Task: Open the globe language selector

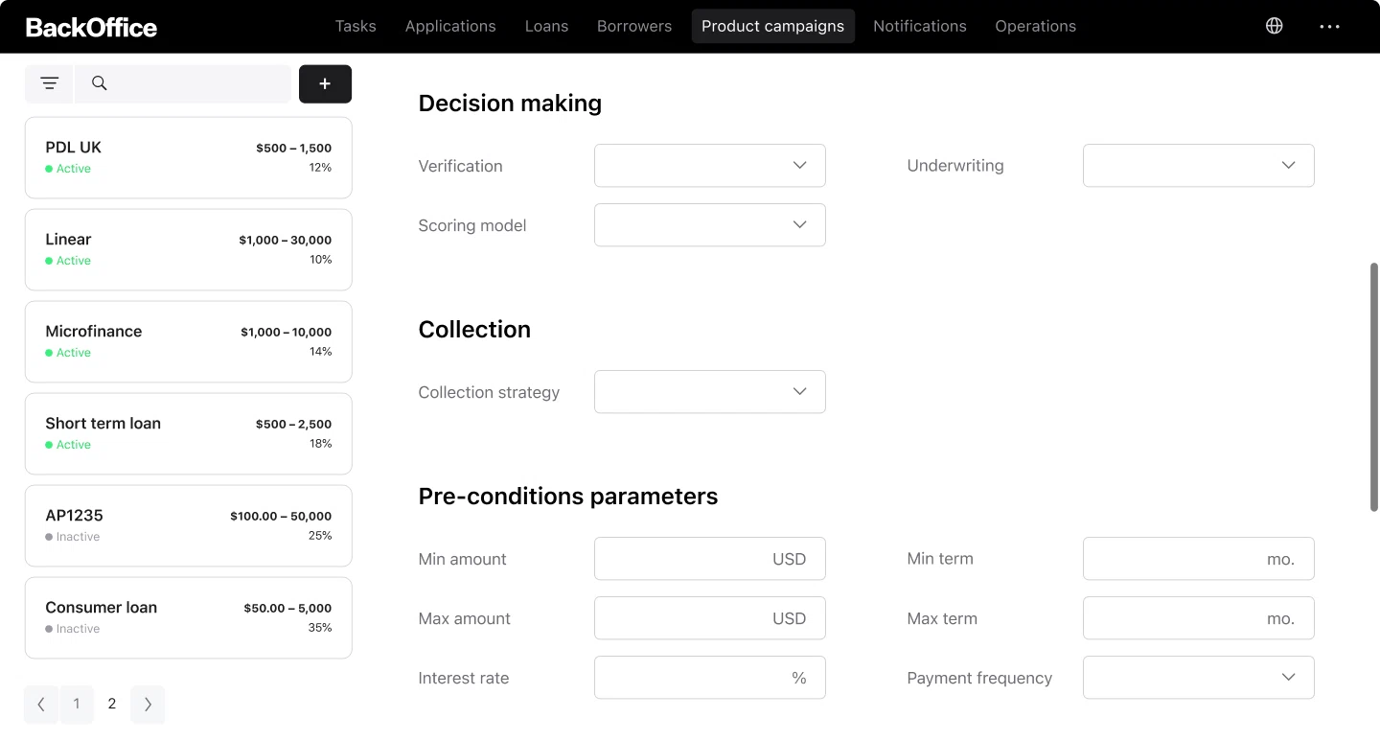Action: tap(1274, 26)
